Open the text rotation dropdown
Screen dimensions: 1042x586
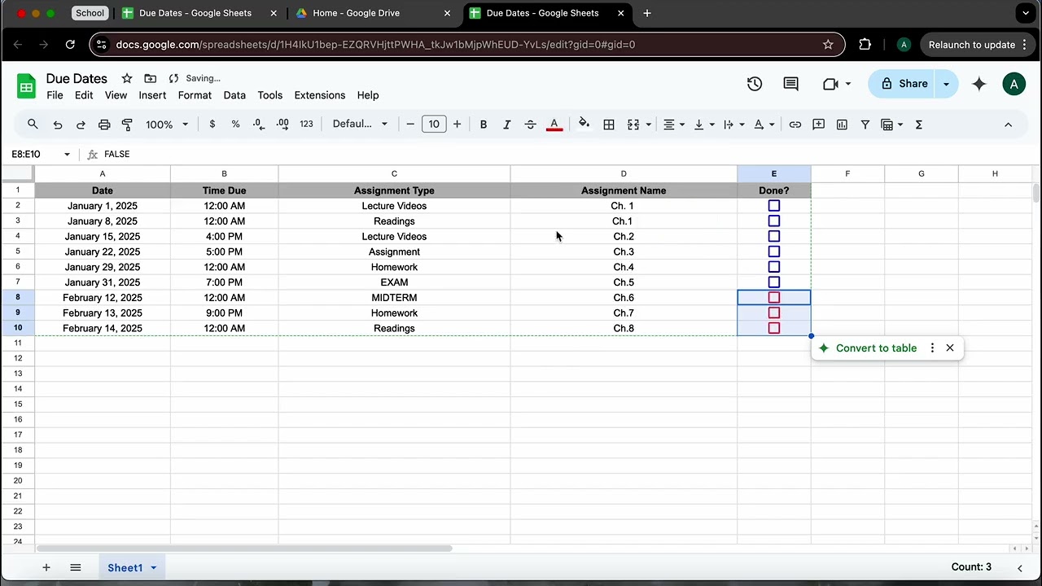click(x=764, y=125)
